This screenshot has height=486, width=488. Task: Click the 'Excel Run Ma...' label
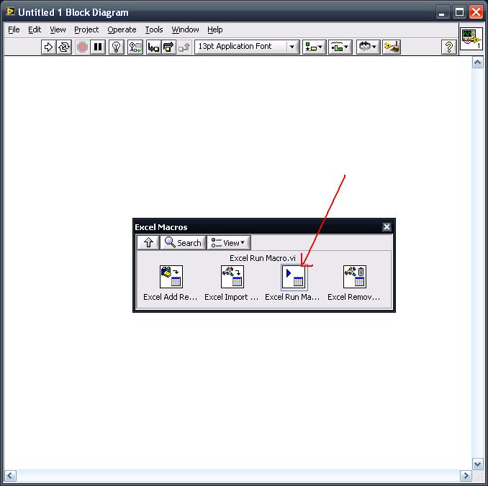[292, 297]
